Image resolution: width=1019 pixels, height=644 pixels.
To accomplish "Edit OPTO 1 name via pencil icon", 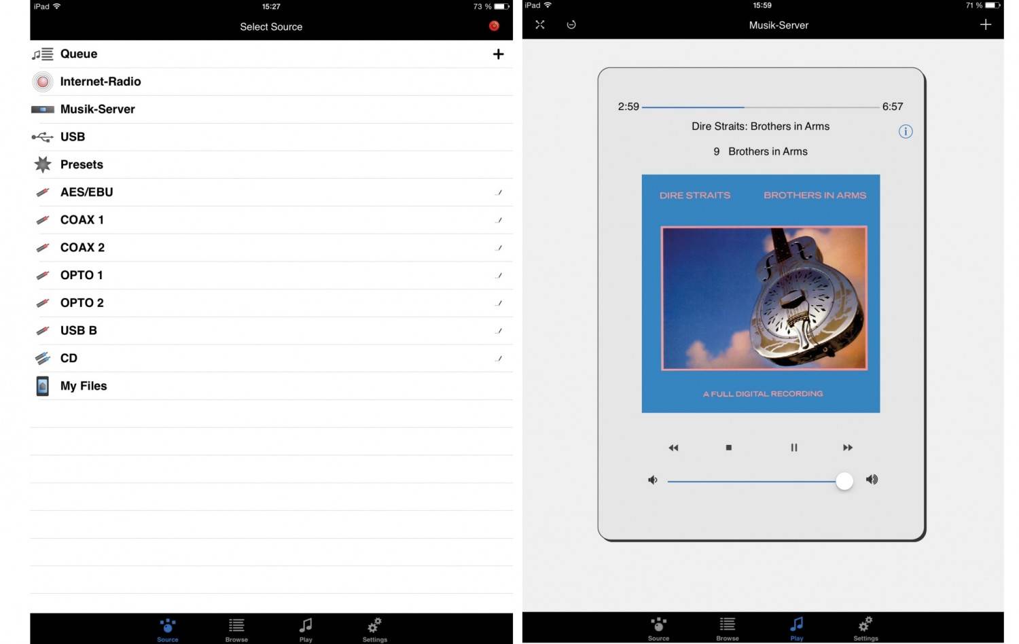I will [x=499, y=275].
